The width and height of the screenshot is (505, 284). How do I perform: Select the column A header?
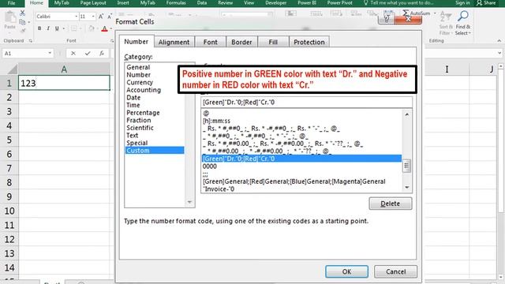pyautogui.click(x=64, y=69)
